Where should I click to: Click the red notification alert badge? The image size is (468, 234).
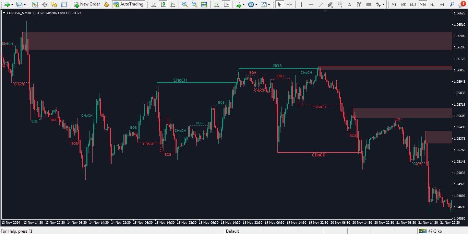(x=463, y=4)
